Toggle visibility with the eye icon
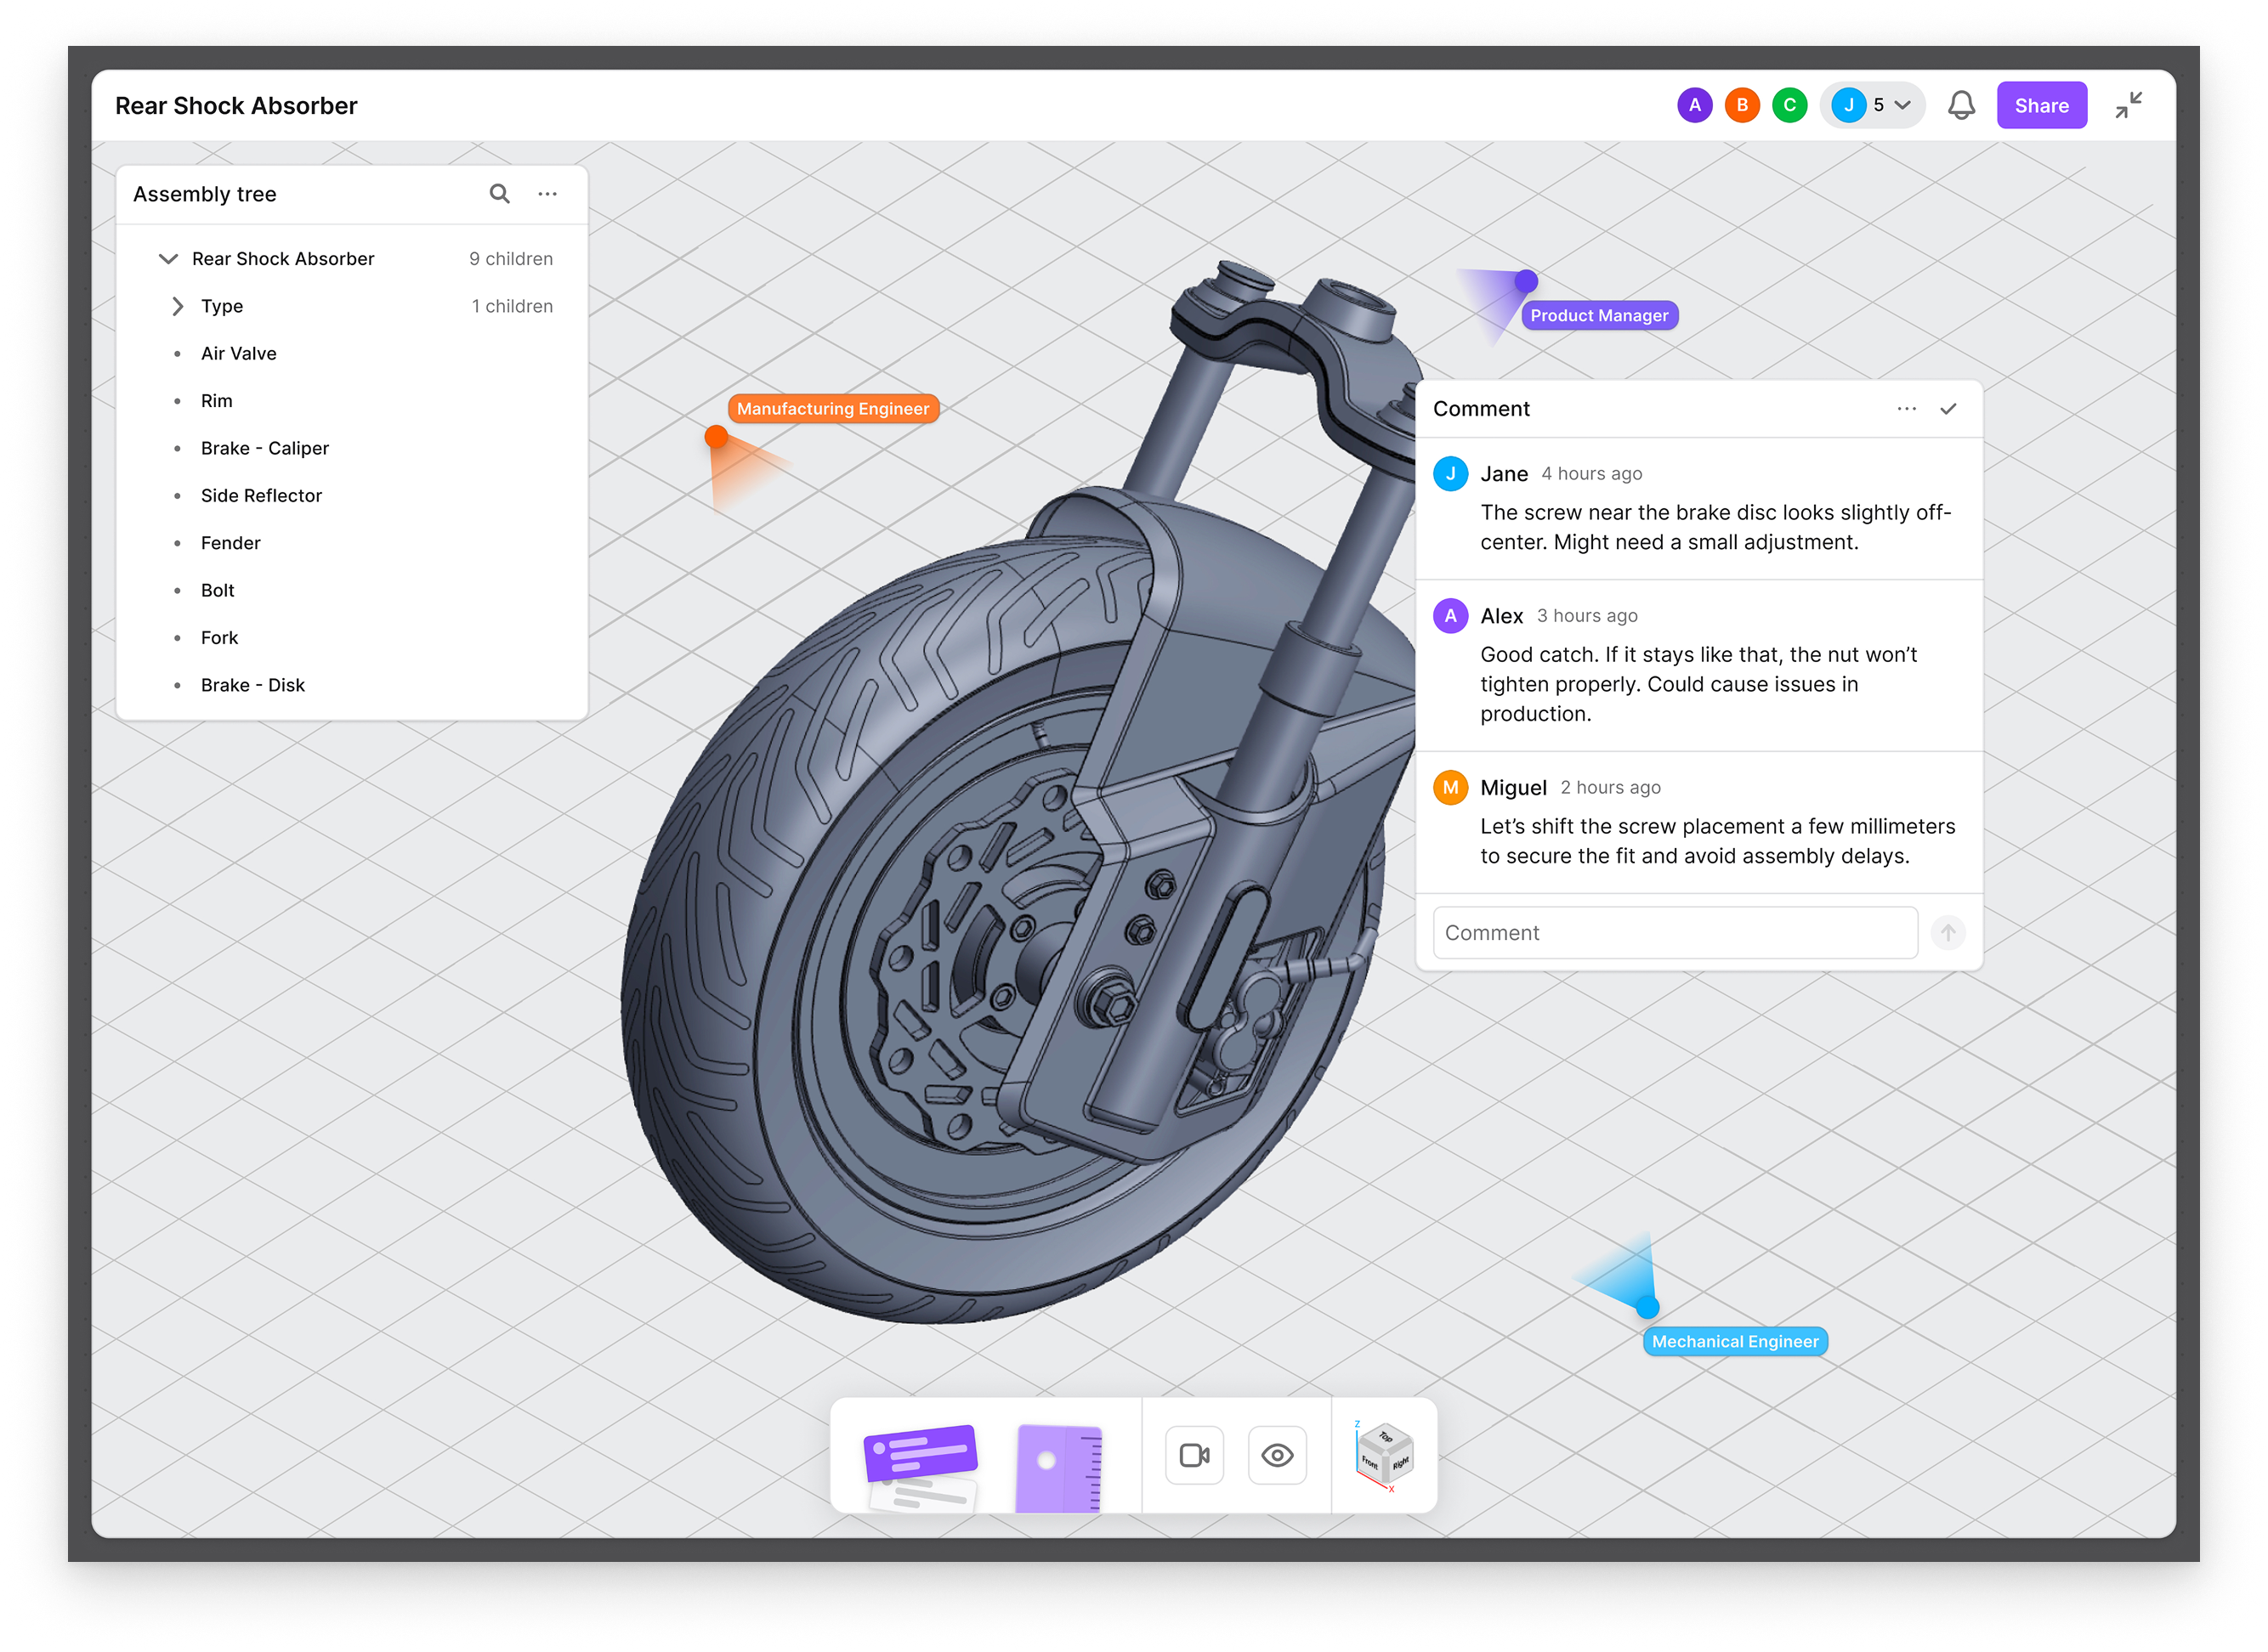 pyautogui.click(x=1277, y=1455)
